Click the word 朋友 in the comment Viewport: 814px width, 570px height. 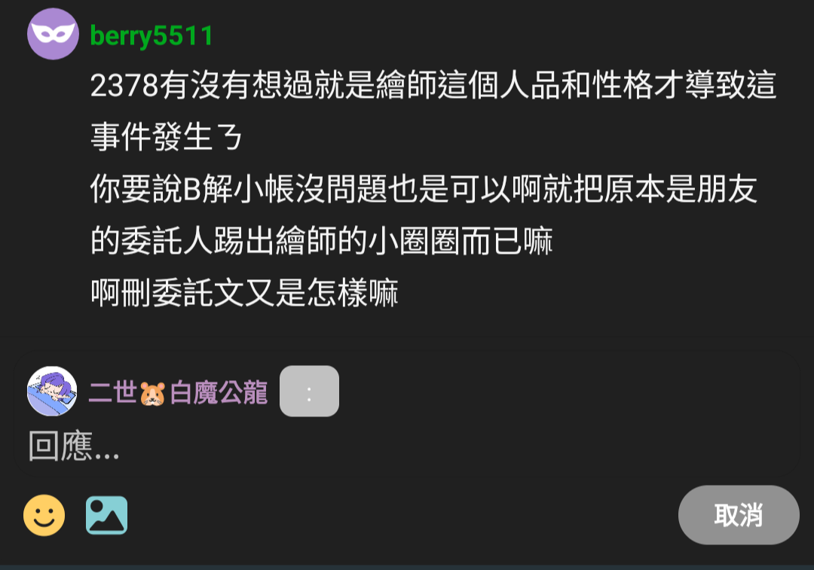727,189
